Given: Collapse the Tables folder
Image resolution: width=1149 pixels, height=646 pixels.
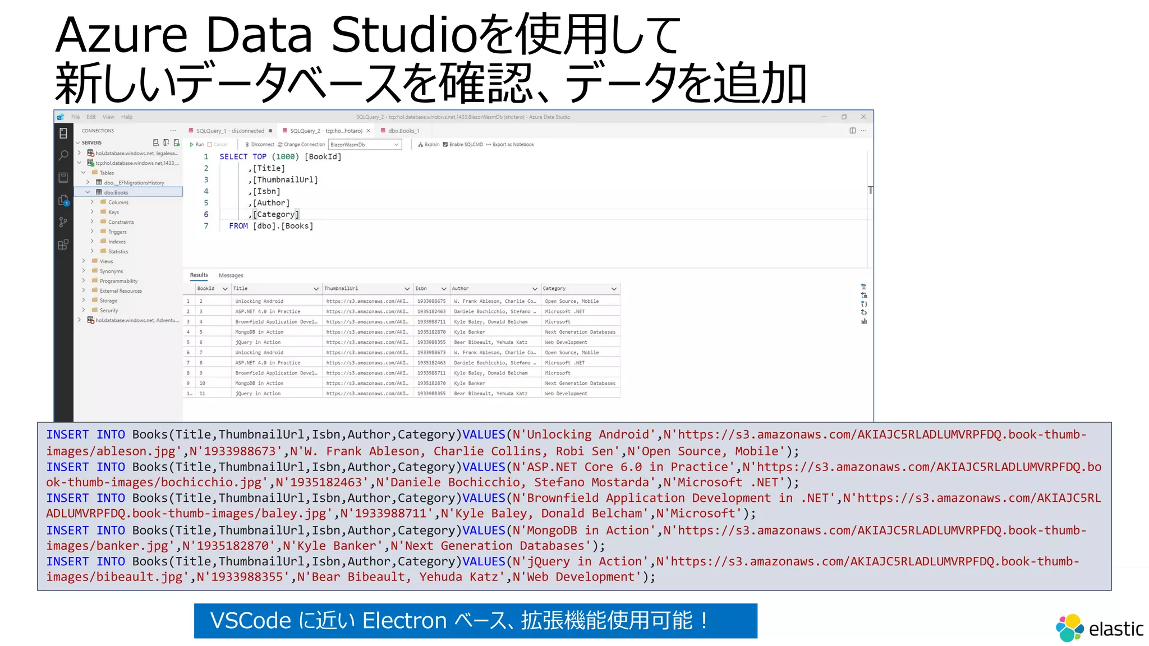Looking at the screenshot, I should click(x=84, y=173).
